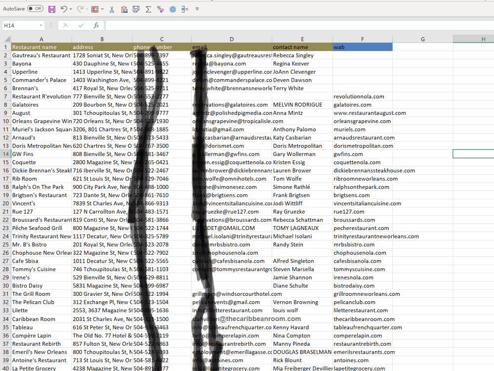Click cell 'Gautreau's Restaurant'
The height and width of the screenshot is (371, 494).
[41, 55]
